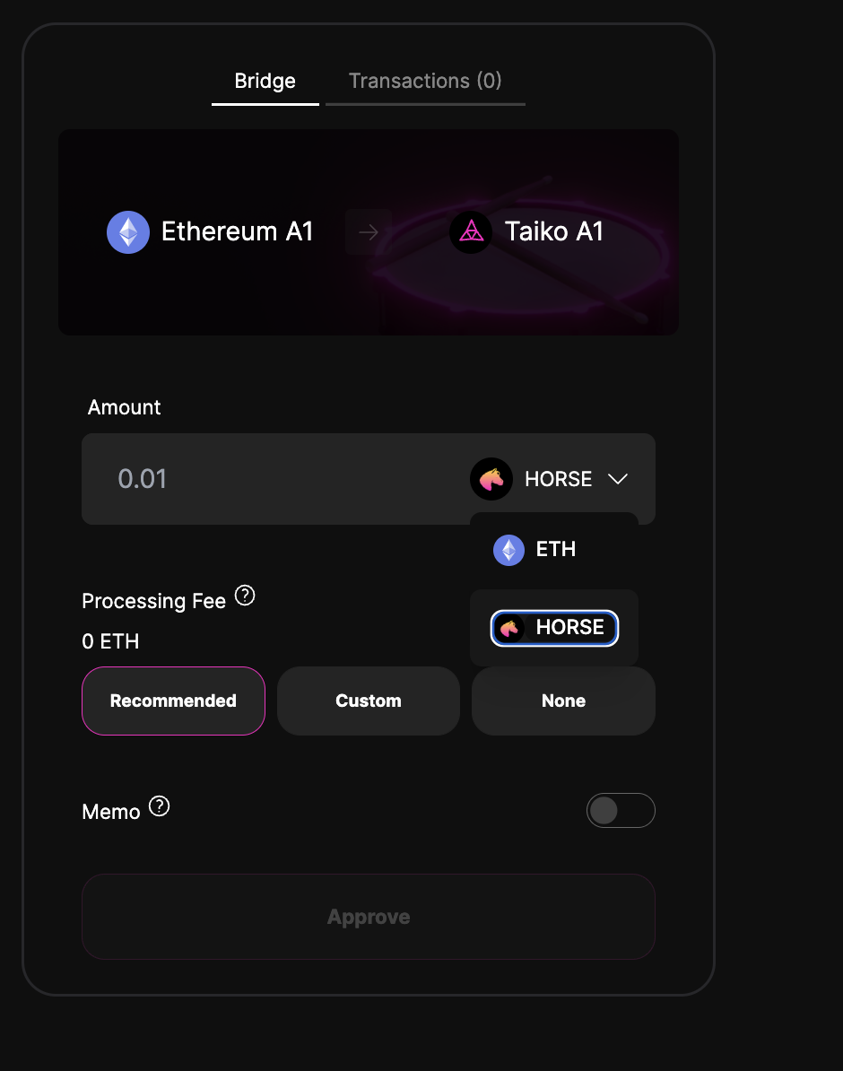Enable the Memo toggle switch
This screenshot has height=1071, width=843.
click(x=621, y=810)
